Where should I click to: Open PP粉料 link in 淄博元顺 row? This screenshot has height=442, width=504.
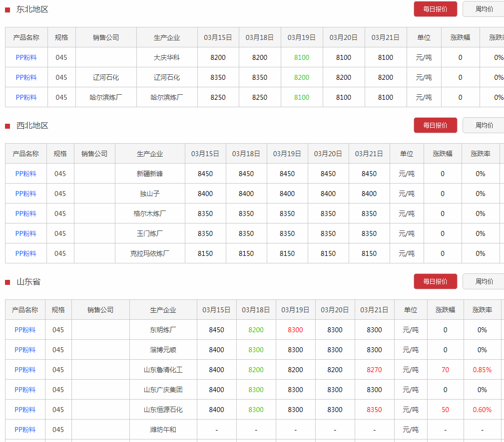[x=25, y=350]
